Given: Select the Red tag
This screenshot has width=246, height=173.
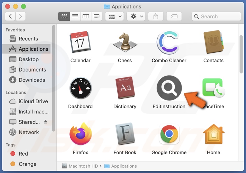Looking at the screenshot, I should point(26,154).
